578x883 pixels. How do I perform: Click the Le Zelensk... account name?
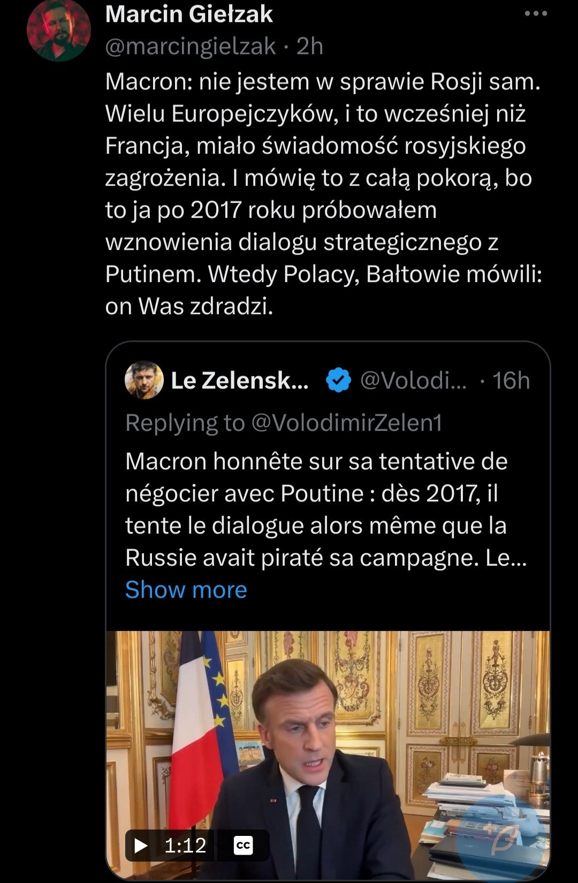pyautogui.click(x=239, y=380)
